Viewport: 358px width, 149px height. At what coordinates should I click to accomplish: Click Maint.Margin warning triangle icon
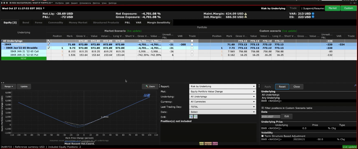[246, 14]
